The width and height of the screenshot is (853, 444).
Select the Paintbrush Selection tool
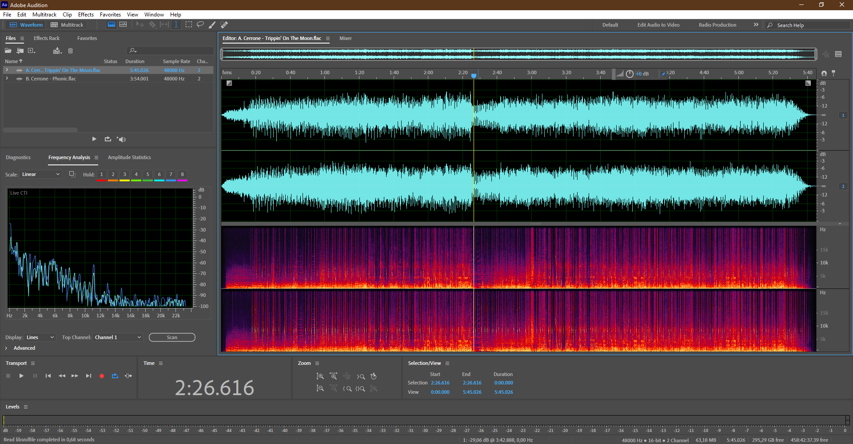pos(212,25)
